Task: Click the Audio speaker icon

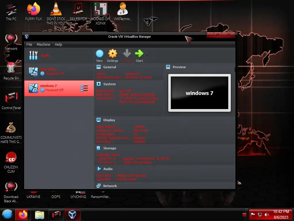Action: click(x=98, y=169)
